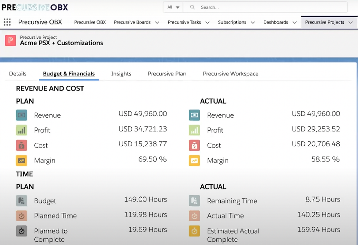Click the Planned Time value 119.98 Hours
358x245 pixels.
point(145,214)
